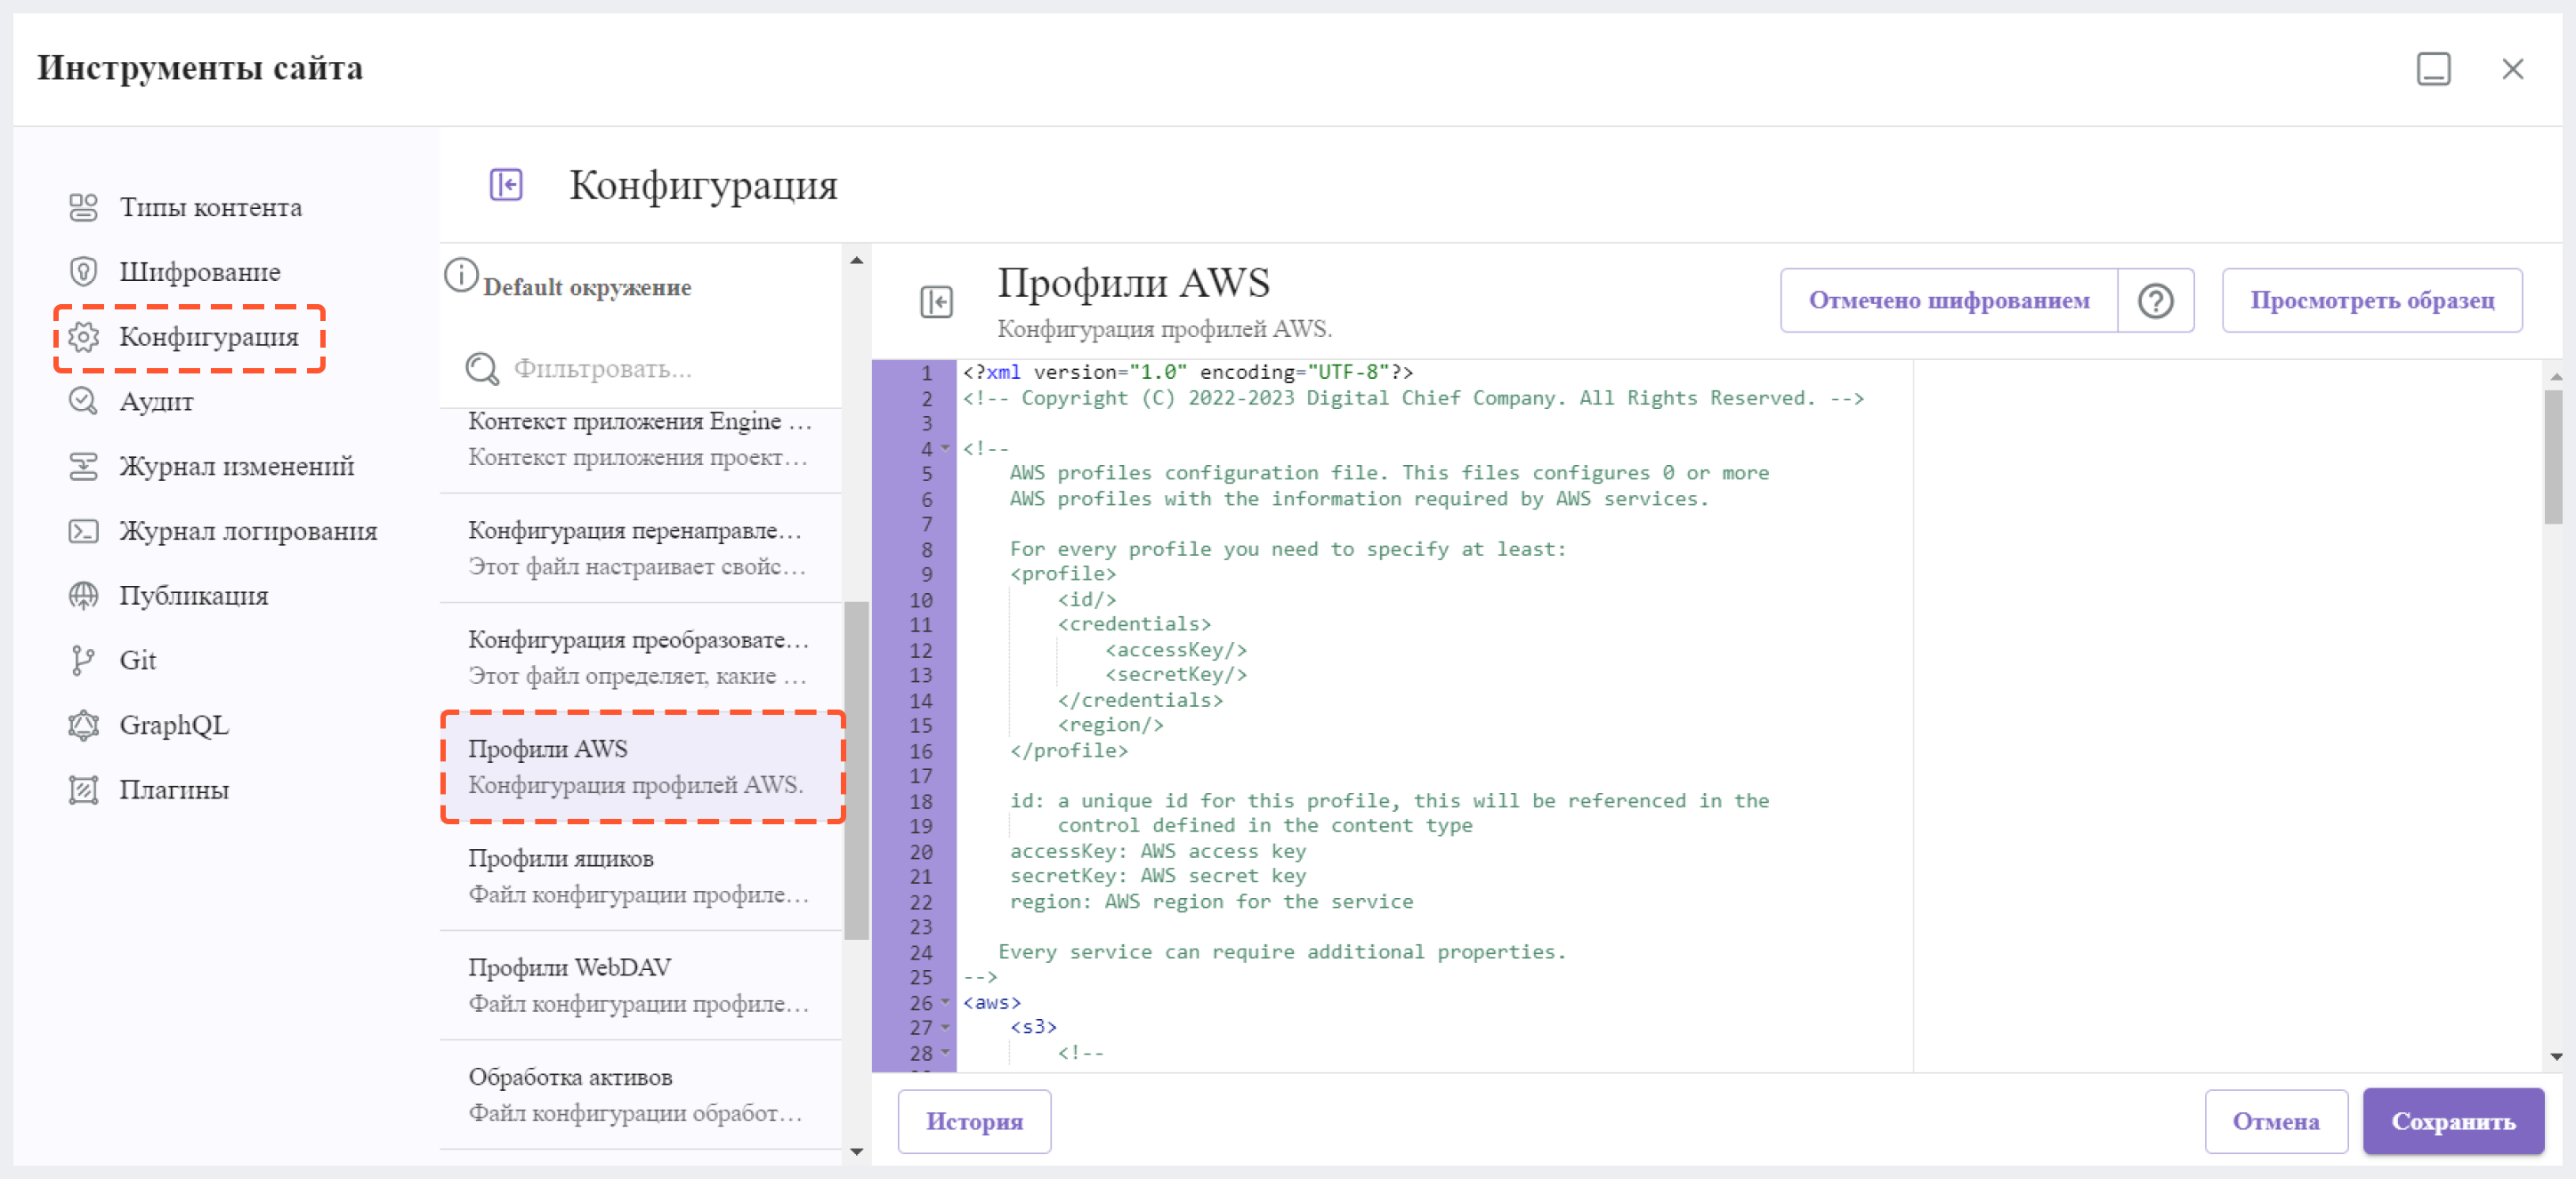This screenshot has height=1179, width=2576.
Task: Click the GraphQL logo icon
Action: 83,726
